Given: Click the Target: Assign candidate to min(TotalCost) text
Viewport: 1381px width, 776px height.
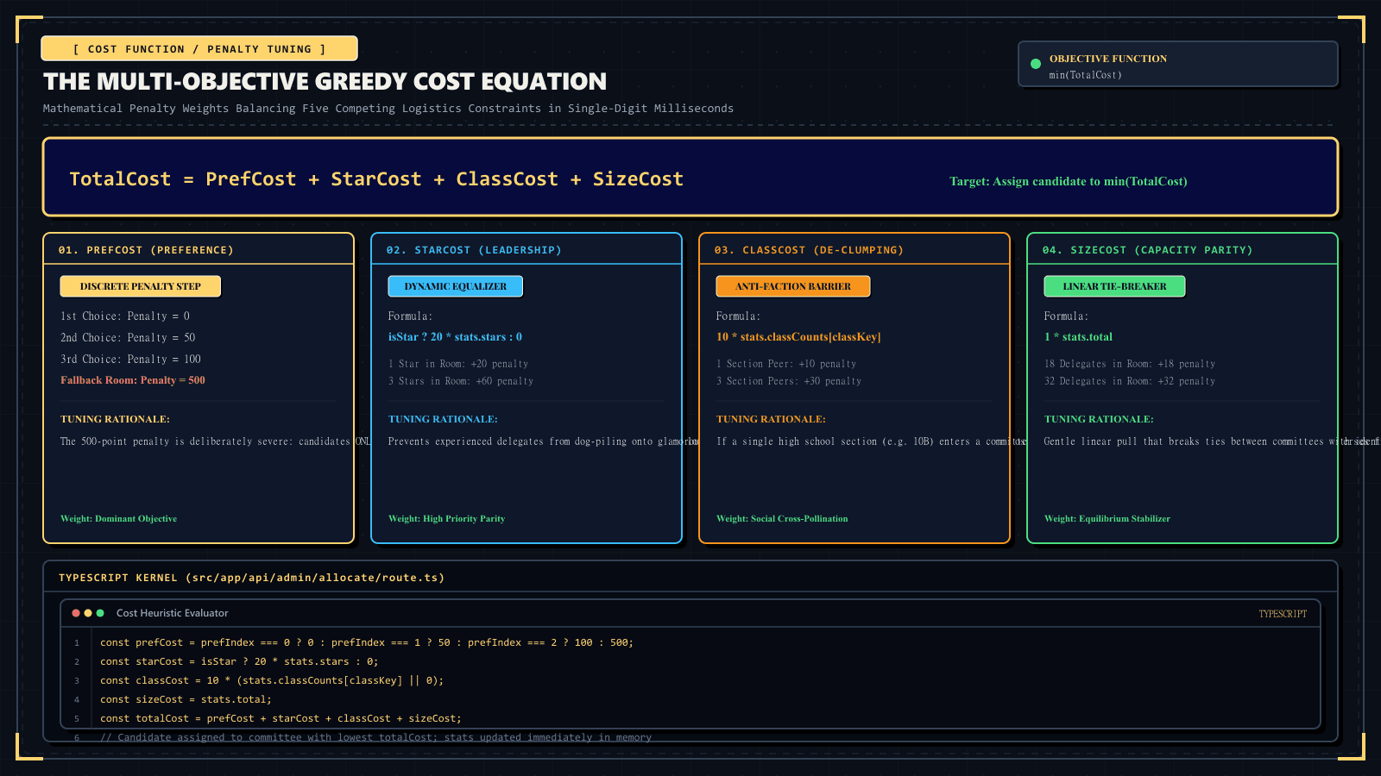Looking at the screenshot, I should [1069, 181].
